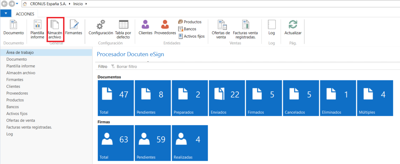400x164 pixels.
Task: Open Plantilla informe in ribbon
Action: click(37, 29)
